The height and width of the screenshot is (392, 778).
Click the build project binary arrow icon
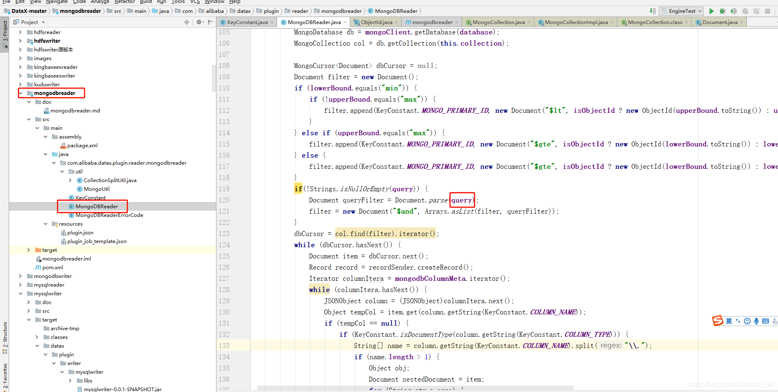[653, 11]
